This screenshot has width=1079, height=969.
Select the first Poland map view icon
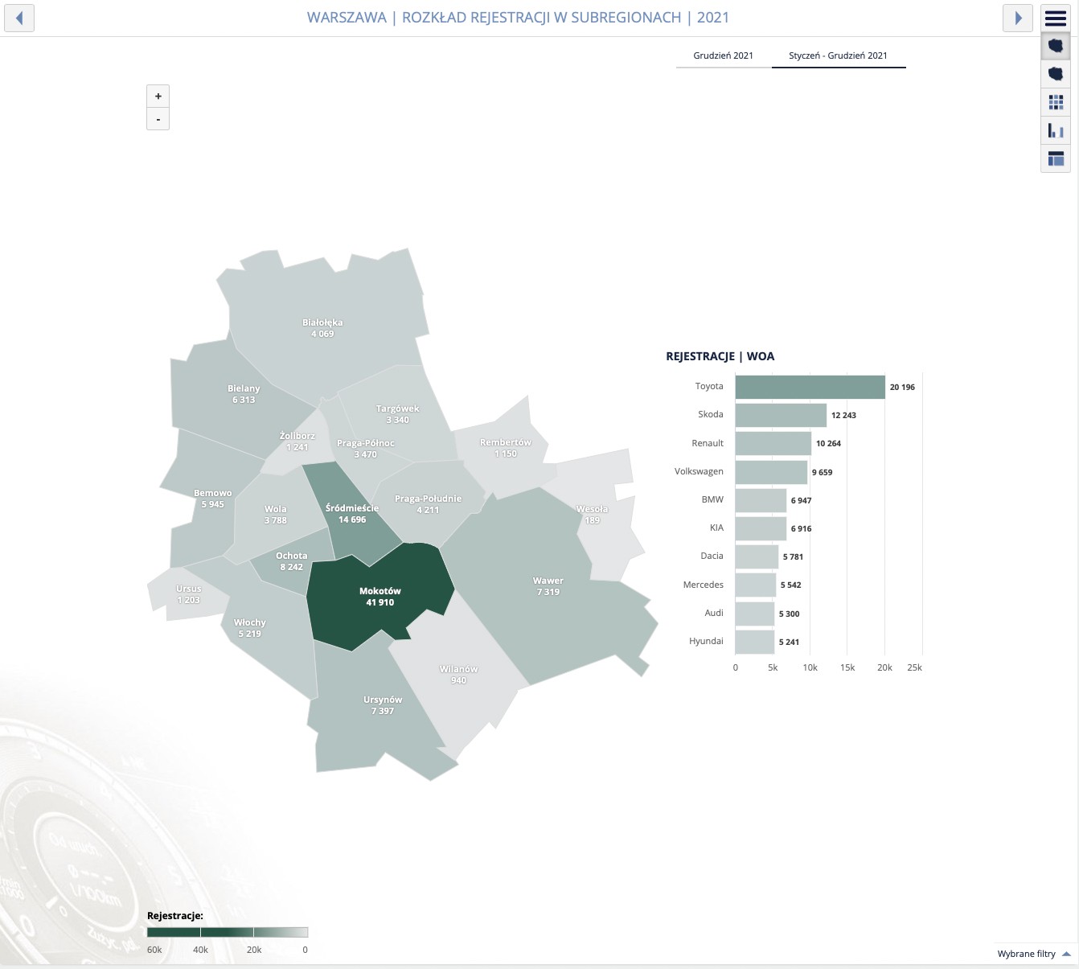pyautogui.click(x=1056, y=45)
